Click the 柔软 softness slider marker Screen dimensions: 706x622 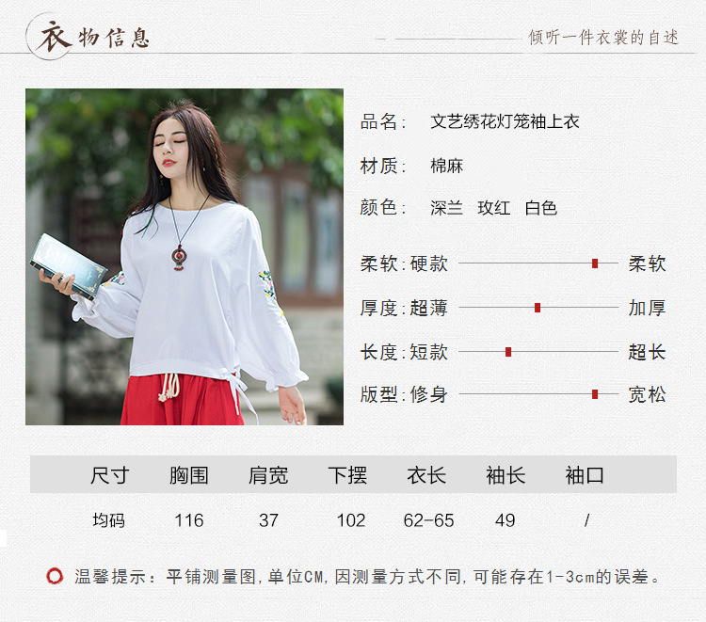coord(595,263)
